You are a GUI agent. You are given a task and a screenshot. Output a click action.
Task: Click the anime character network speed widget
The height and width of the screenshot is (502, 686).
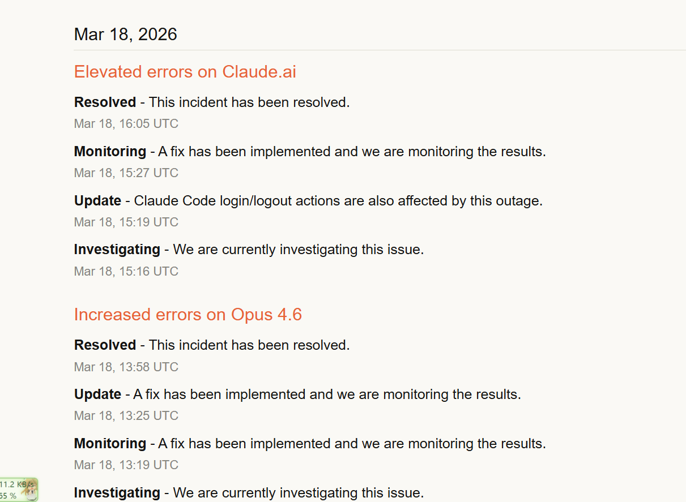19,490
